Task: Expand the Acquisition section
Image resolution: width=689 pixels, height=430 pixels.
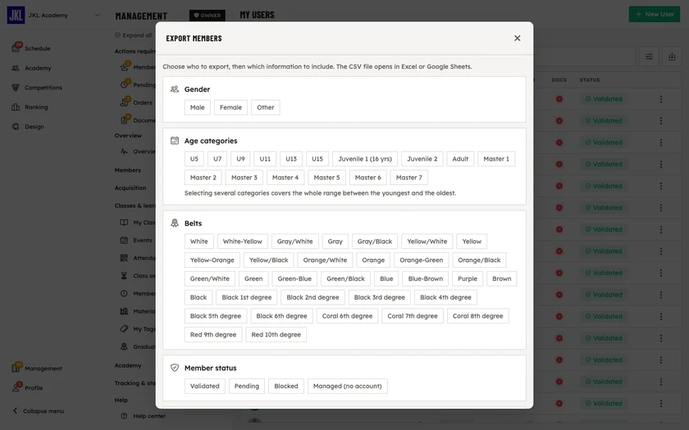Action: click(130, 188)
